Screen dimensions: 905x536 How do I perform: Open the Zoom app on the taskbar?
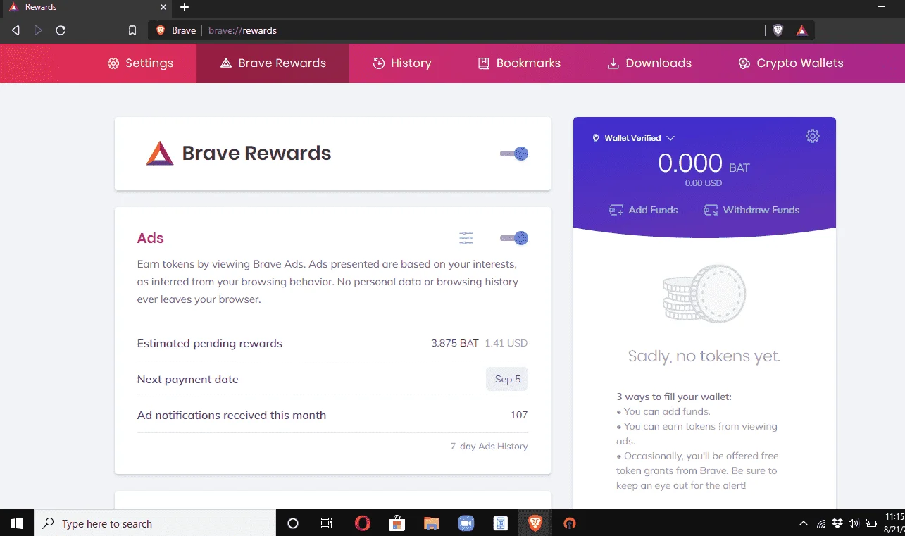coord(466,523)
